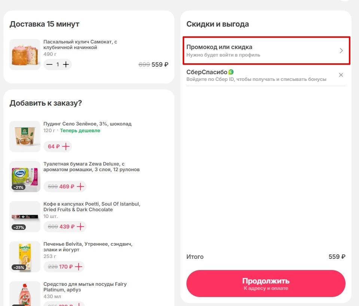Screen dimensions: 359x306
Task: Open Пасхальный кулич Самокат product title
Action: click(x=80, y=45)
